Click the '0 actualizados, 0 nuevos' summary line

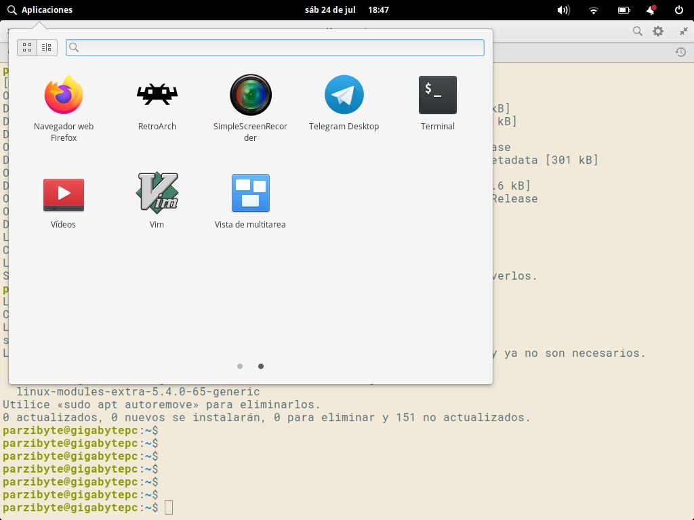pos(266,417)
